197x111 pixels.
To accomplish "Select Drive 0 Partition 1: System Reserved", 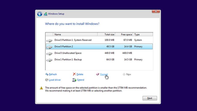I will click(99, 40).
